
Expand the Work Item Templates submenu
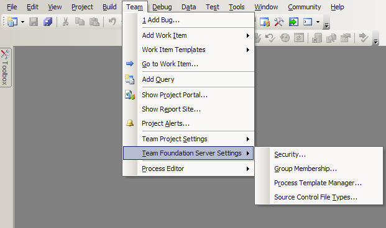click(x=188, y=50)
